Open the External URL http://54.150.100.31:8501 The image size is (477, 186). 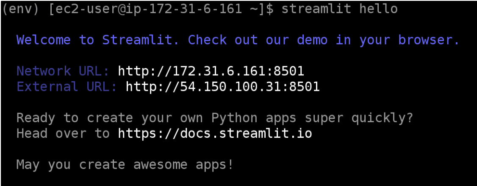[x=223, y=87]
